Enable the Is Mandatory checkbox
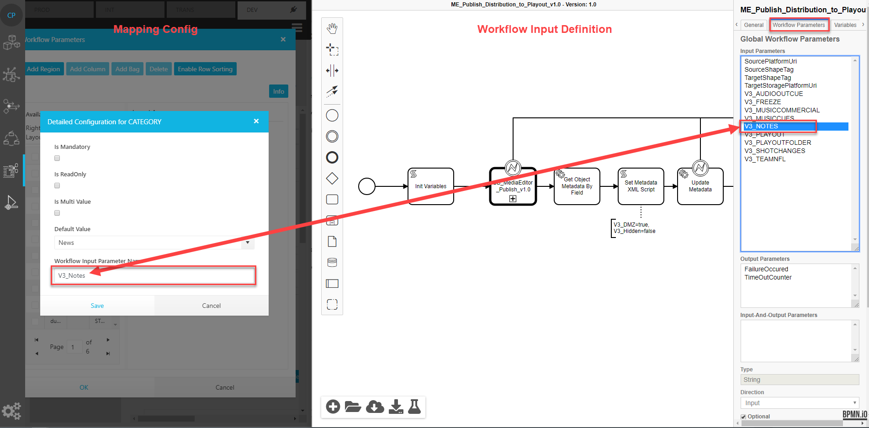This screenshot has width=869, height=428. tap(57, 158)
